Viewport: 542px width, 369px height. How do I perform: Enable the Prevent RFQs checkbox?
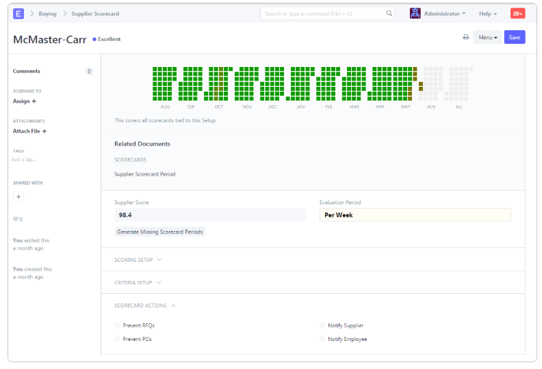[x=117, y=326]
